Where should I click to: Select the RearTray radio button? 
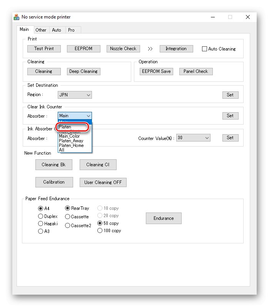[67, 208]
